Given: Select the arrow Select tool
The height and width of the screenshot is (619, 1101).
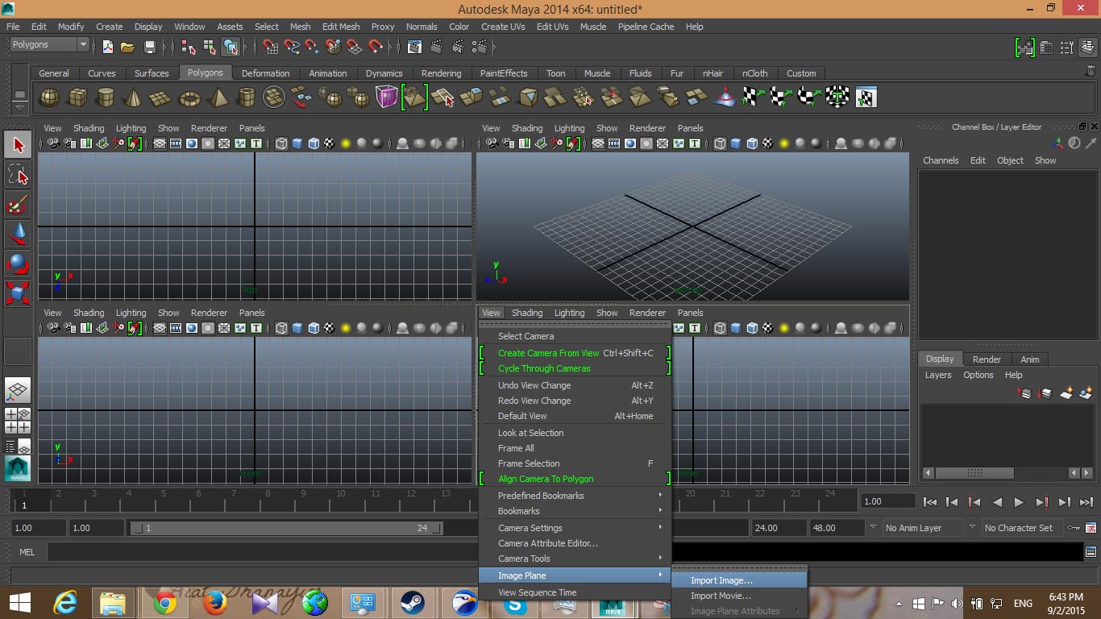Looking at the screenshot, I should pyautogui.click(x=19, y=145).
